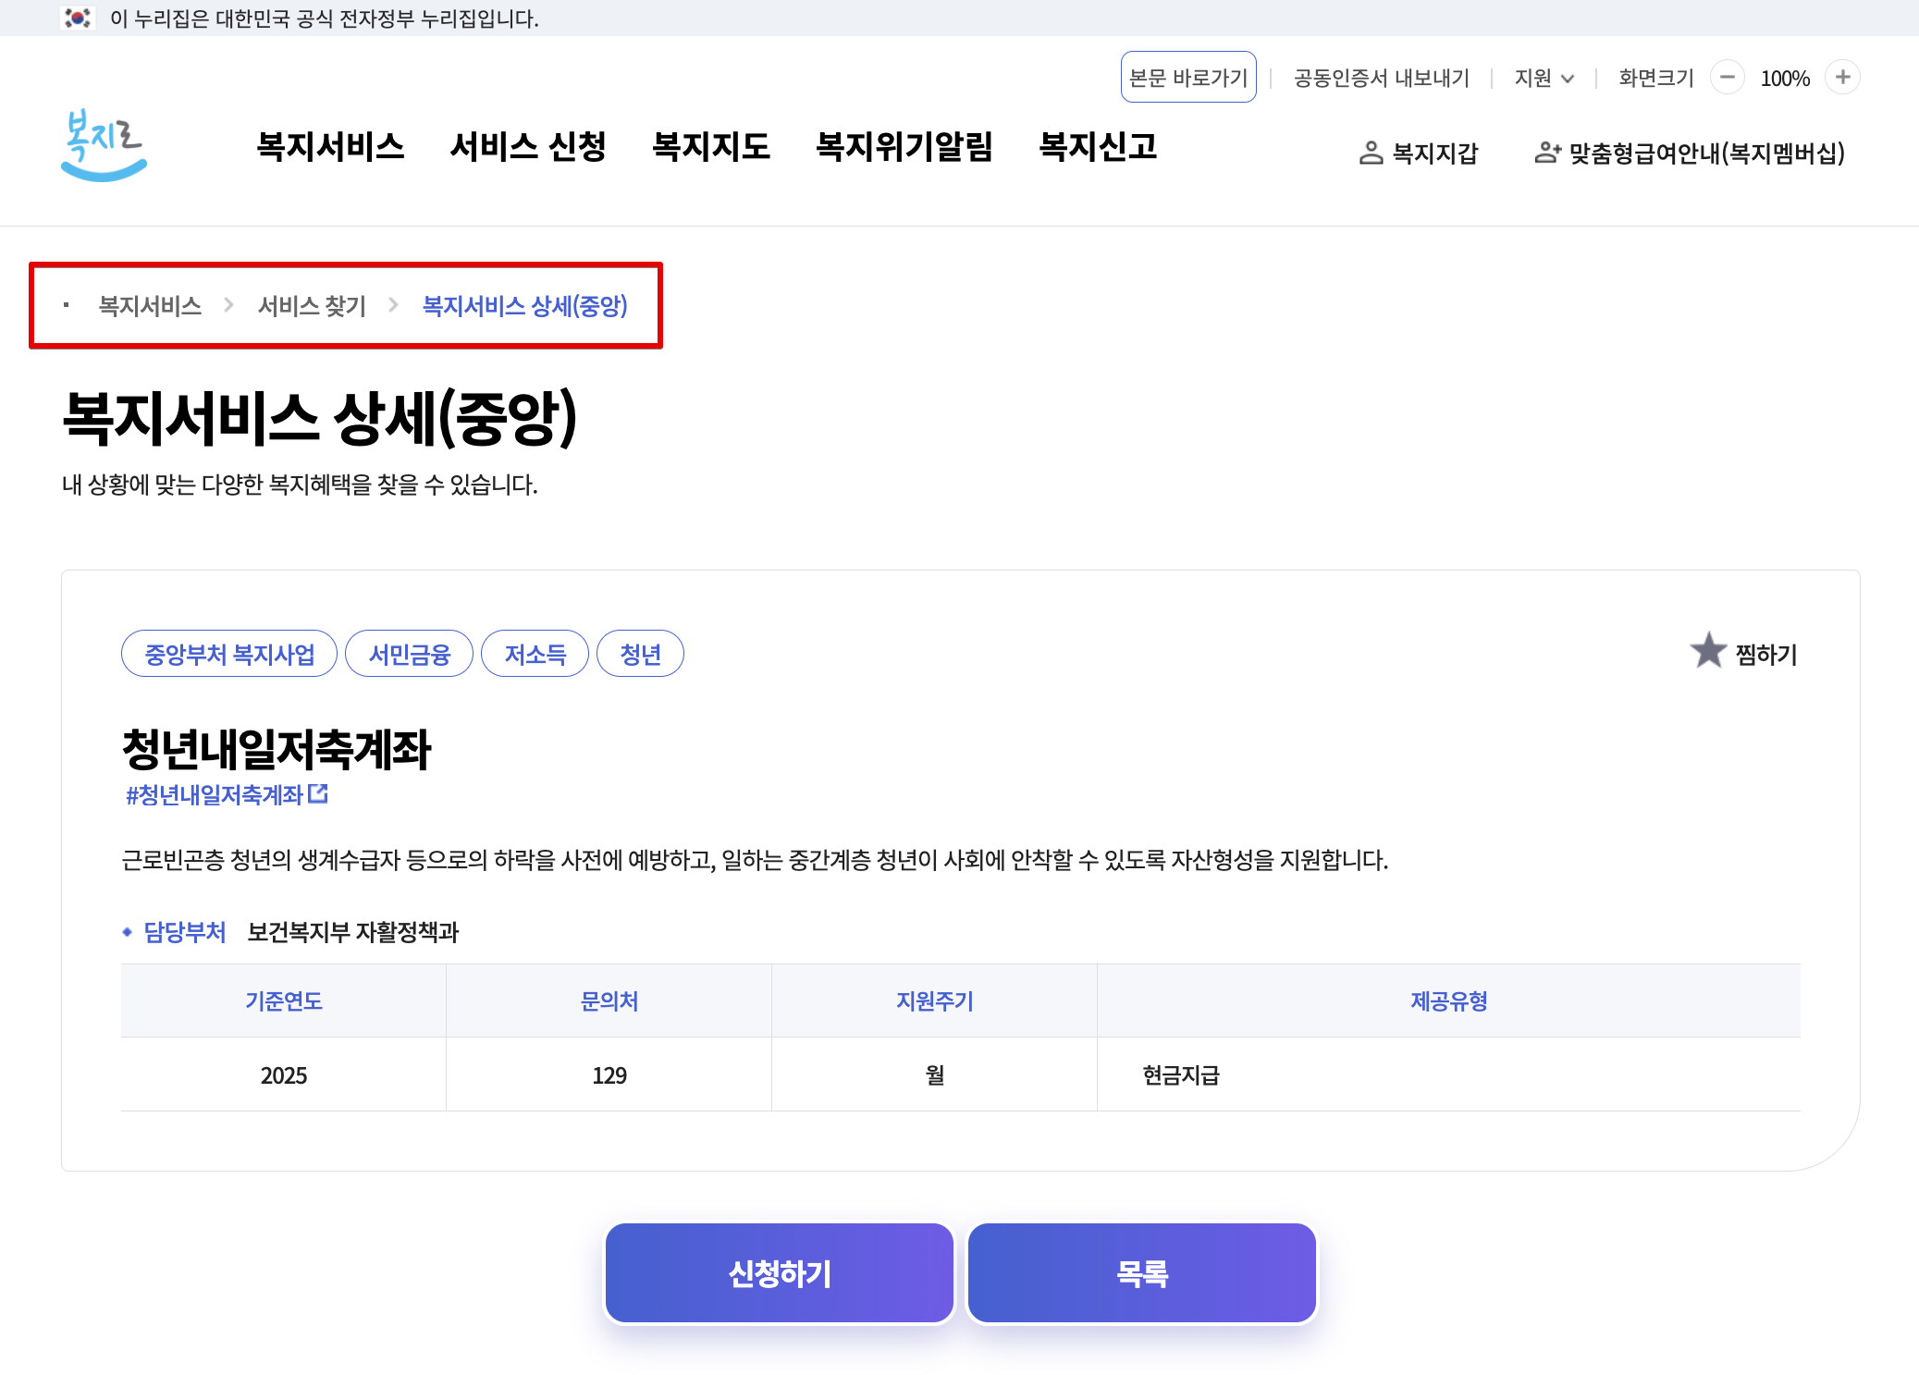Click the 담당부처 label
Image resolution: width=1919 pixels, height=1375 pixels.
point(185,932)
